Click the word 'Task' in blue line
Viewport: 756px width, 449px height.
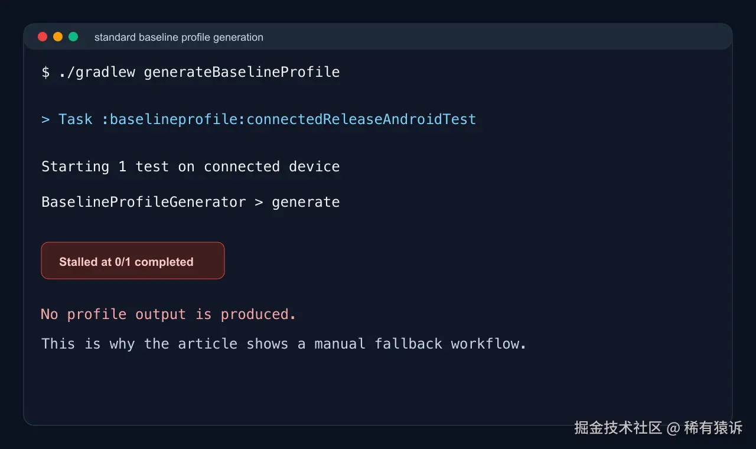[x=76, y=119]
